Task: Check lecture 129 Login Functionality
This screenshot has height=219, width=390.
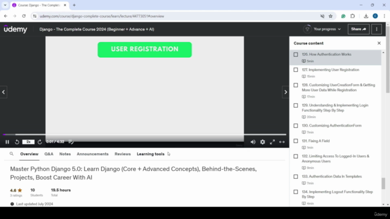Action: [296, 105]
